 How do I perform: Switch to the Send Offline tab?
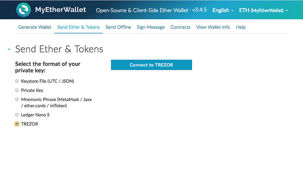pyautogui.click(x=118, y=27)
